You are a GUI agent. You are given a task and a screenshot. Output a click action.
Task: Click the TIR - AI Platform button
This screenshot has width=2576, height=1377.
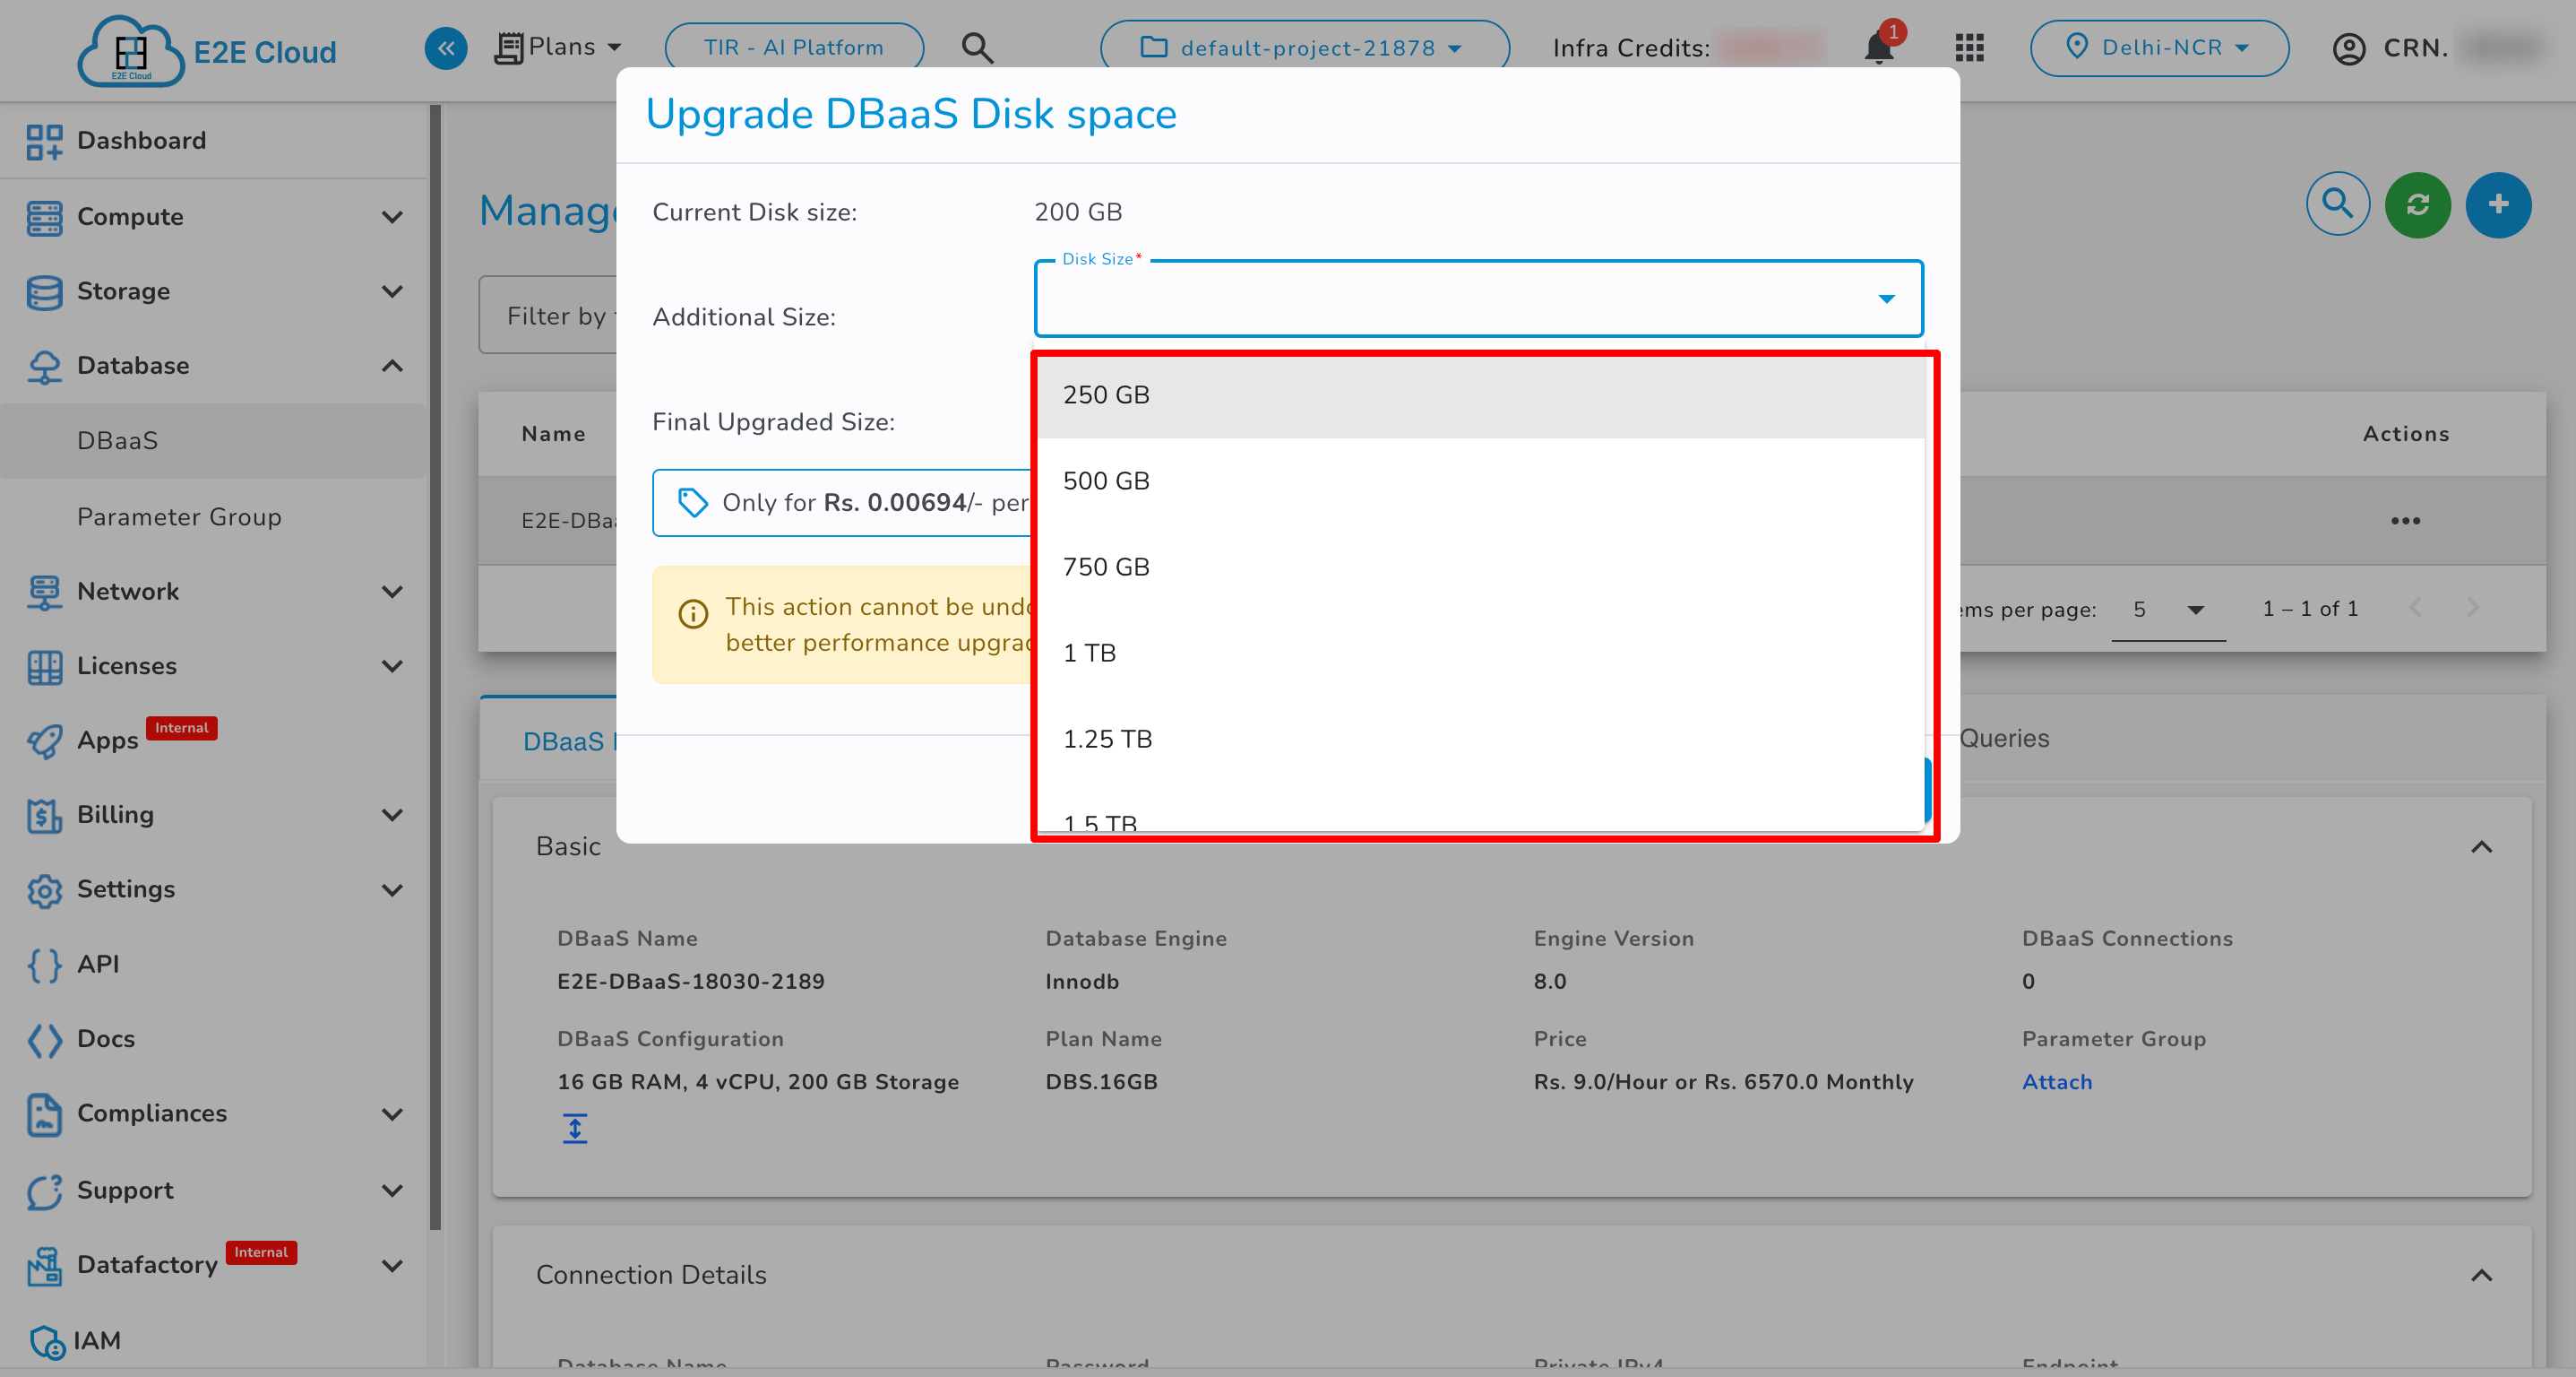tap(794, 47)
